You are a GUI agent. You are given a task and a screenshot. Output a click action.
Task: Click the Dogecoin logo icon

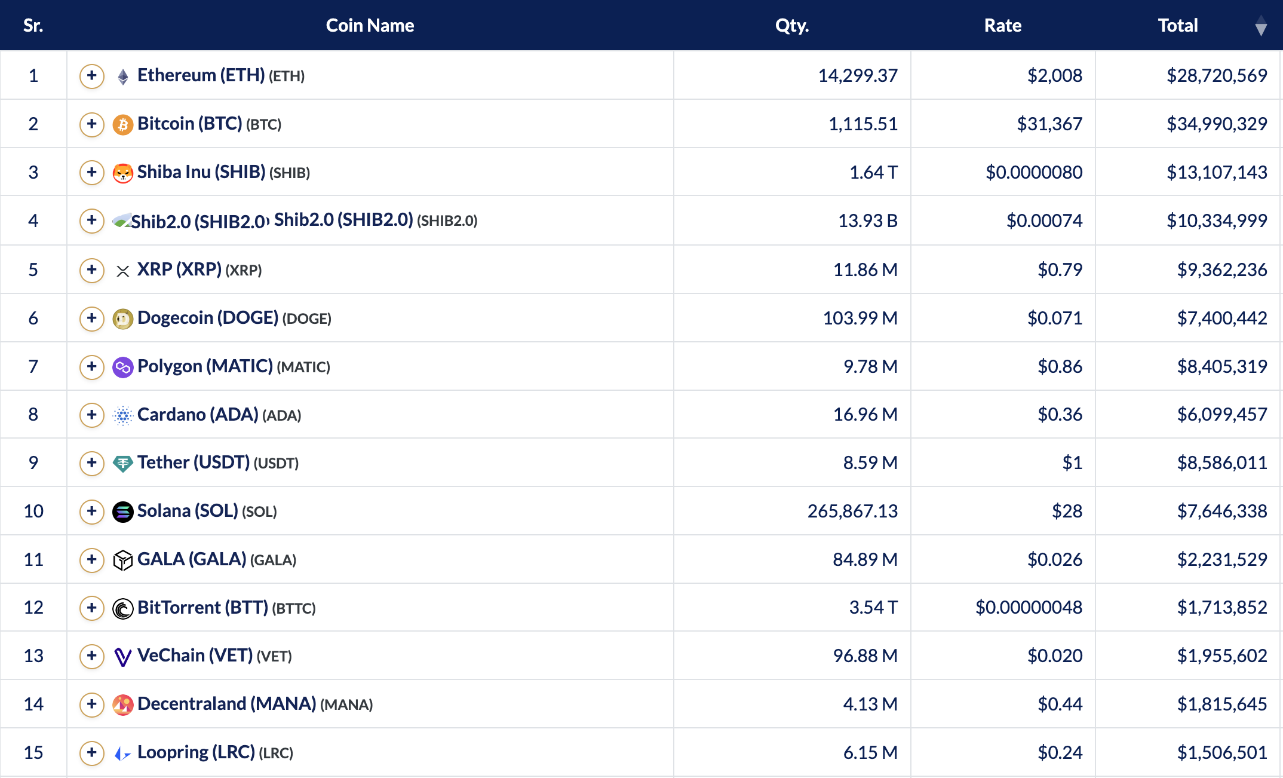pos(122,319)
